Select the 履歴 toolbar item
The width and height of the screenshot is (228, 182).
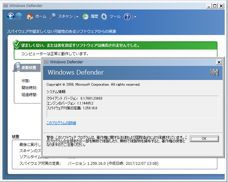(x=94, y=16)
